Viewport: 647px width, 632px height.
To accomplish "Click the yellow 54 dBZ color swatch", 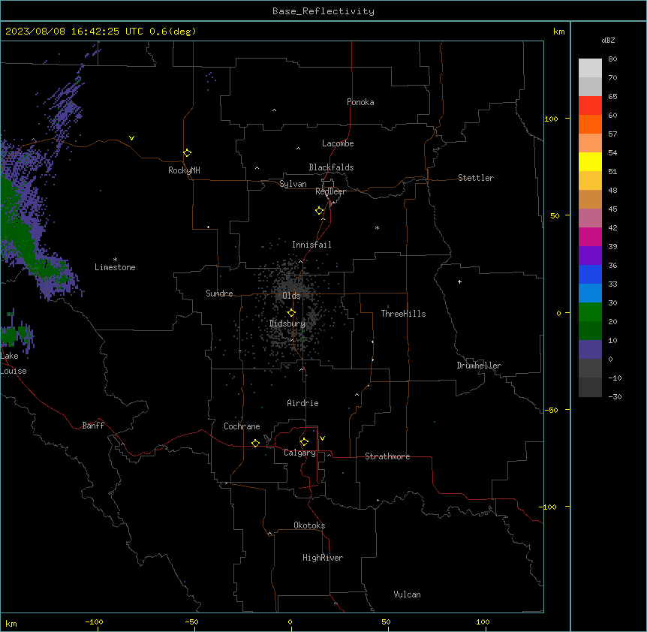I will point(590,161).
